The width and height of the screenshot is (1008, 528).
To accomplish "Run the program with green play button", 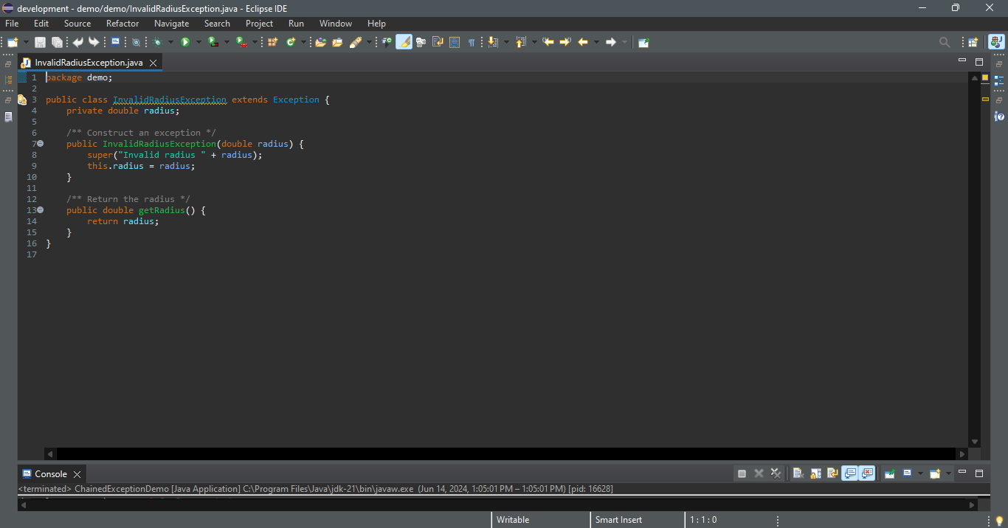I will click(185, 43).
